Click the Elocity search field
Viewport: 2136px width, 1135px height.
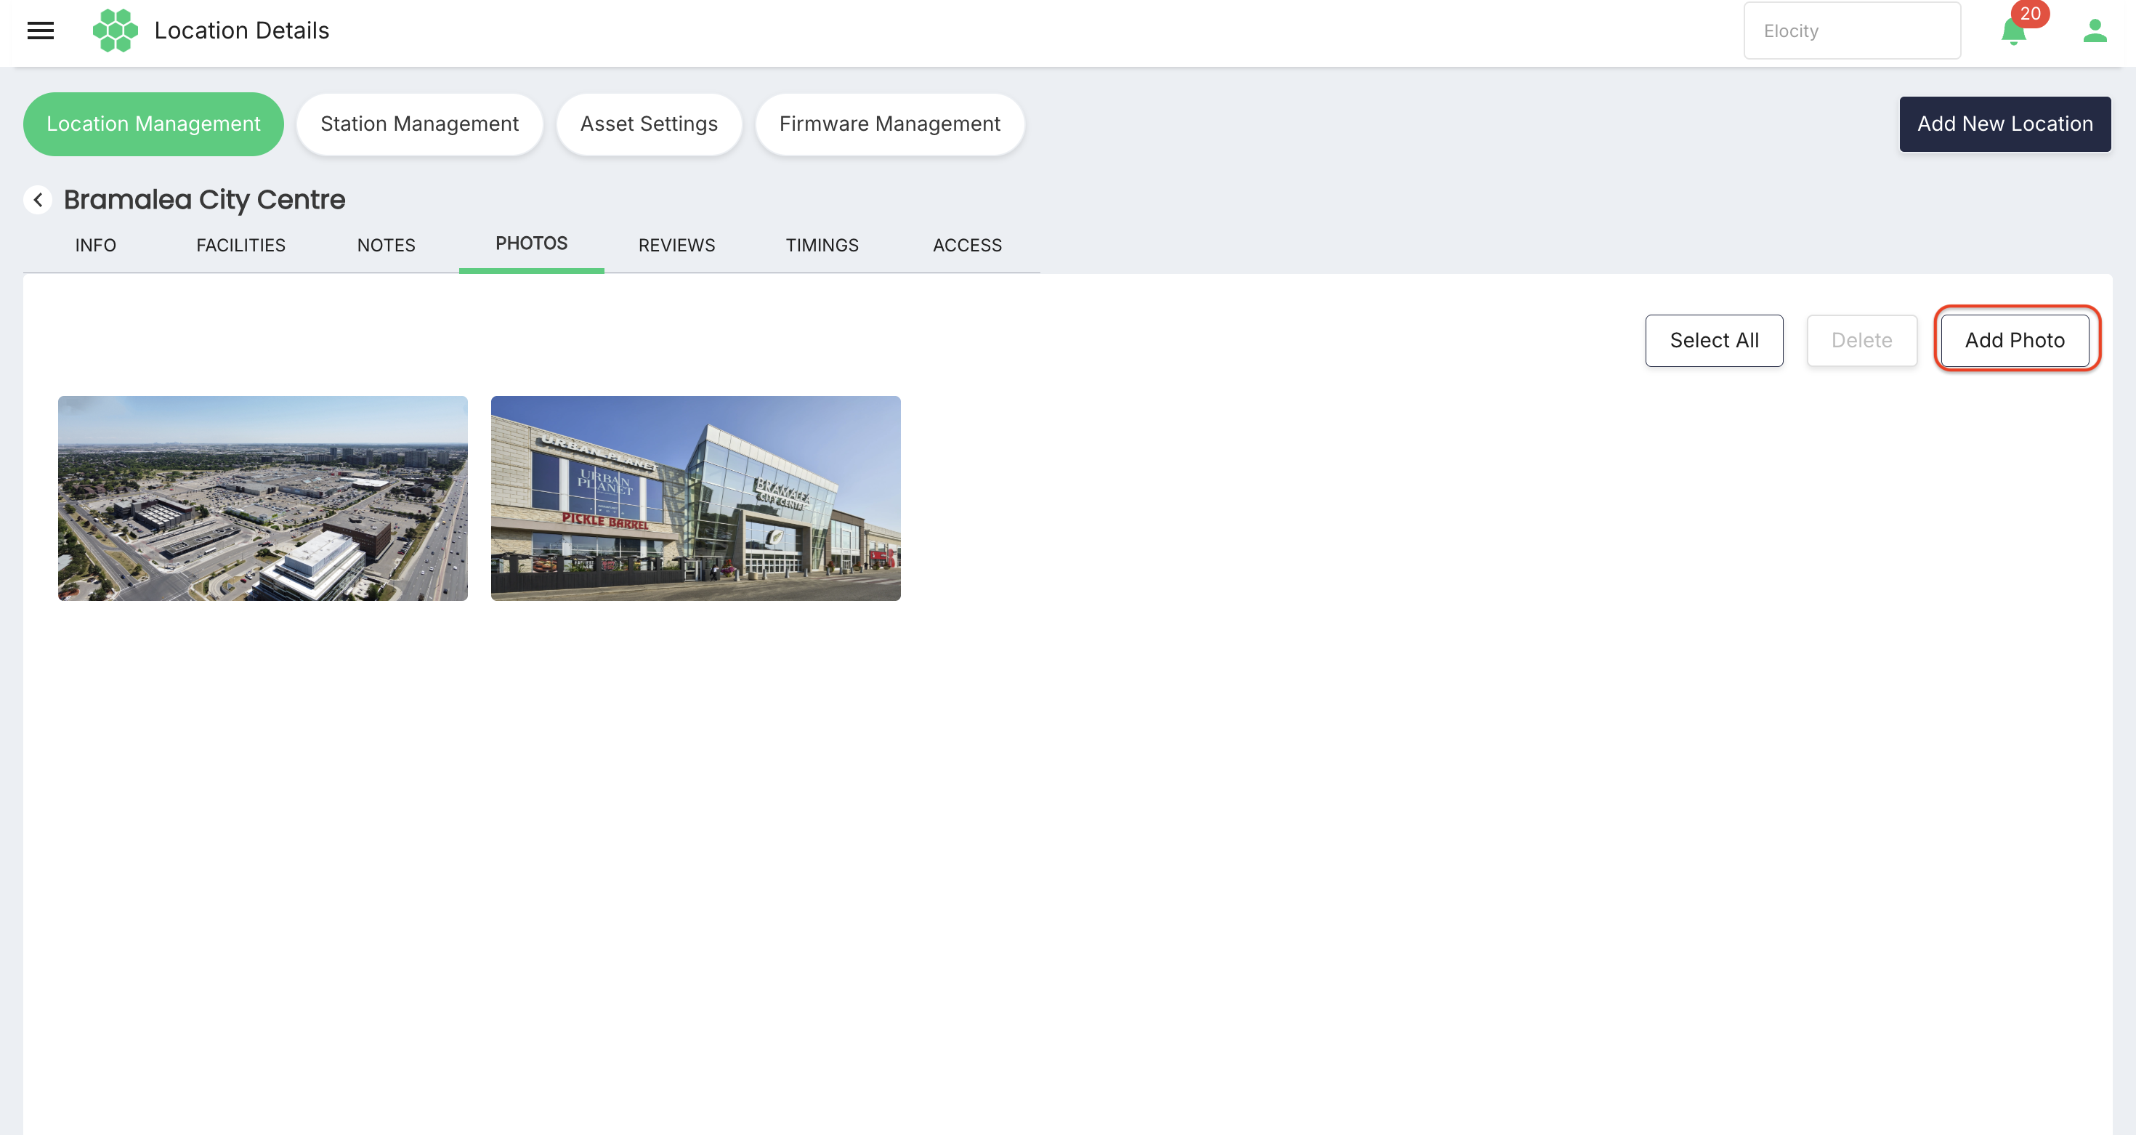point(1852,31)
